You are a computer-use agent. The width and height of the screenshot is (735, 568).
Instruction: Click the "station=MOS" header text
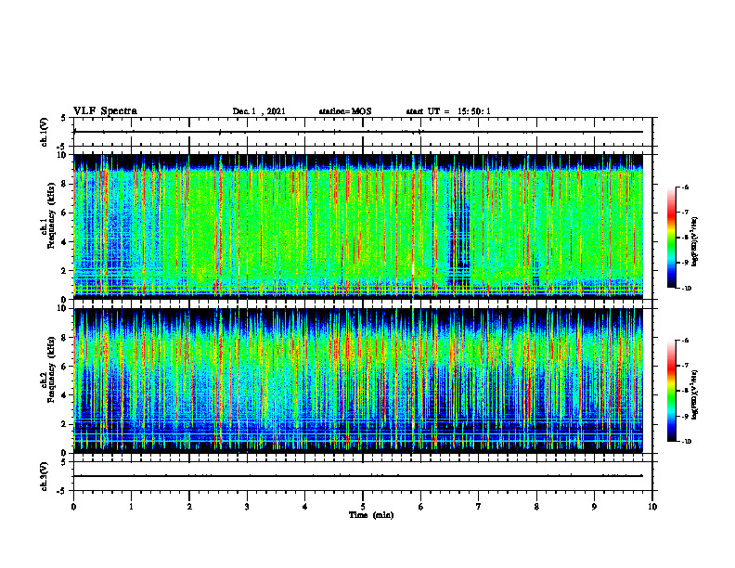345,111
